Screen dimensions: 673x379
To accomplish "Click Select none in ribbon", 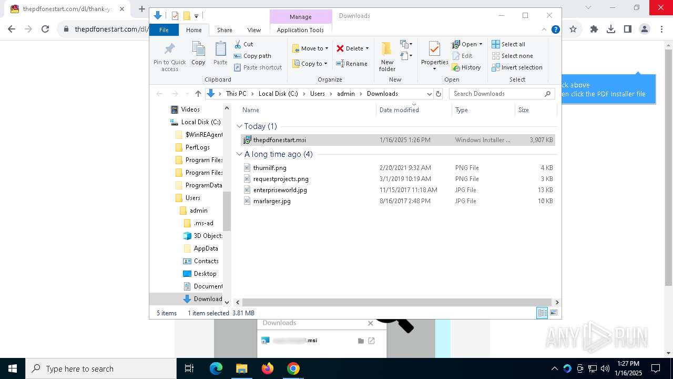I will (x=512, y=56).
